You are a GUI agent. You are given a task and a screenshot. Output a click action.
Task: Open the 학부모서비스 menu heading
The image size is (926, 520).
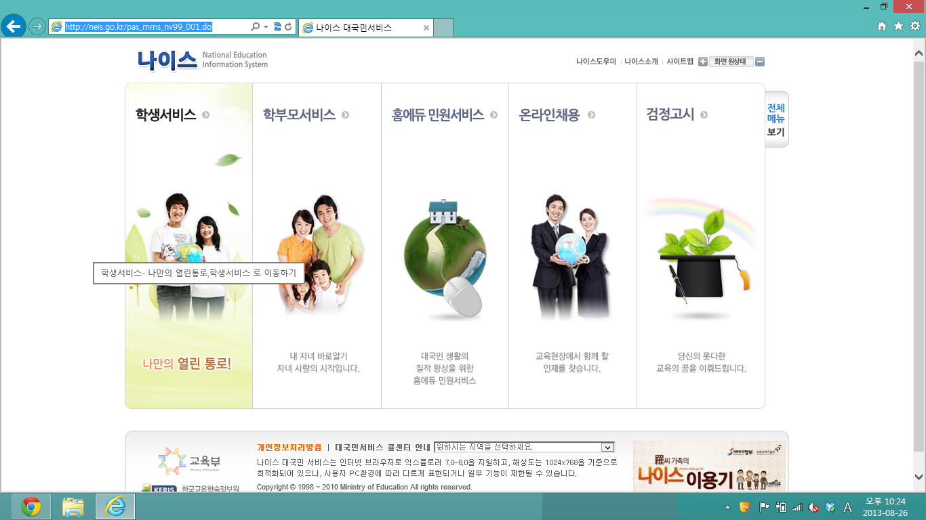pos(299,115)
